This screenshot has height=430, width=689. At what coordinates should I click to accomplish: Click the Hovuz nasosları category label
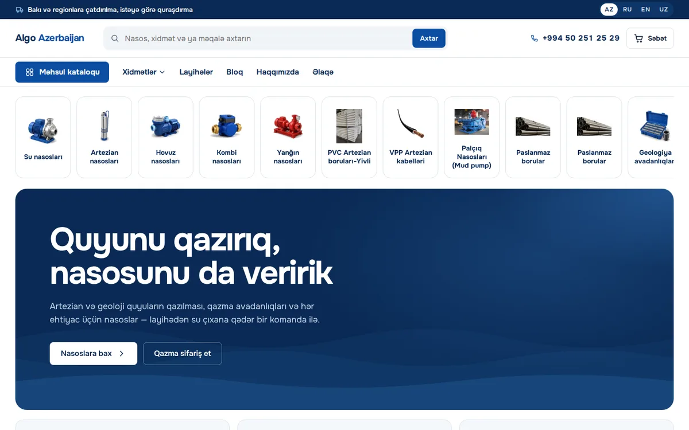tap(165, 157)
